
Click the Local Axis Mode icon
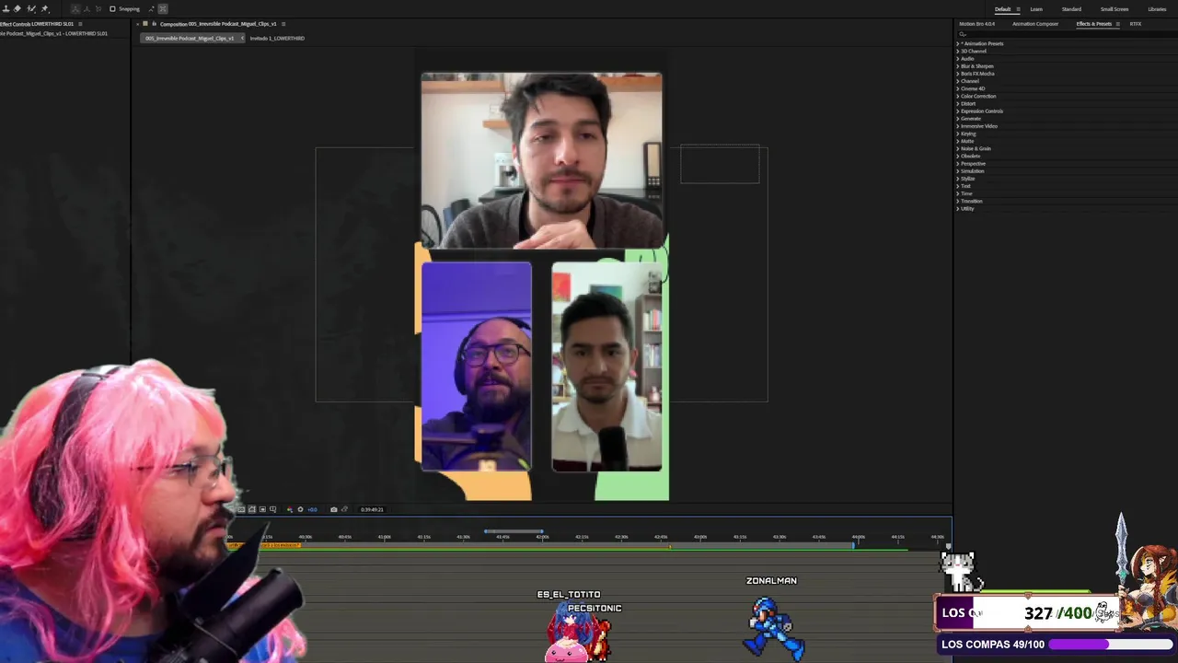pos(75,9)
